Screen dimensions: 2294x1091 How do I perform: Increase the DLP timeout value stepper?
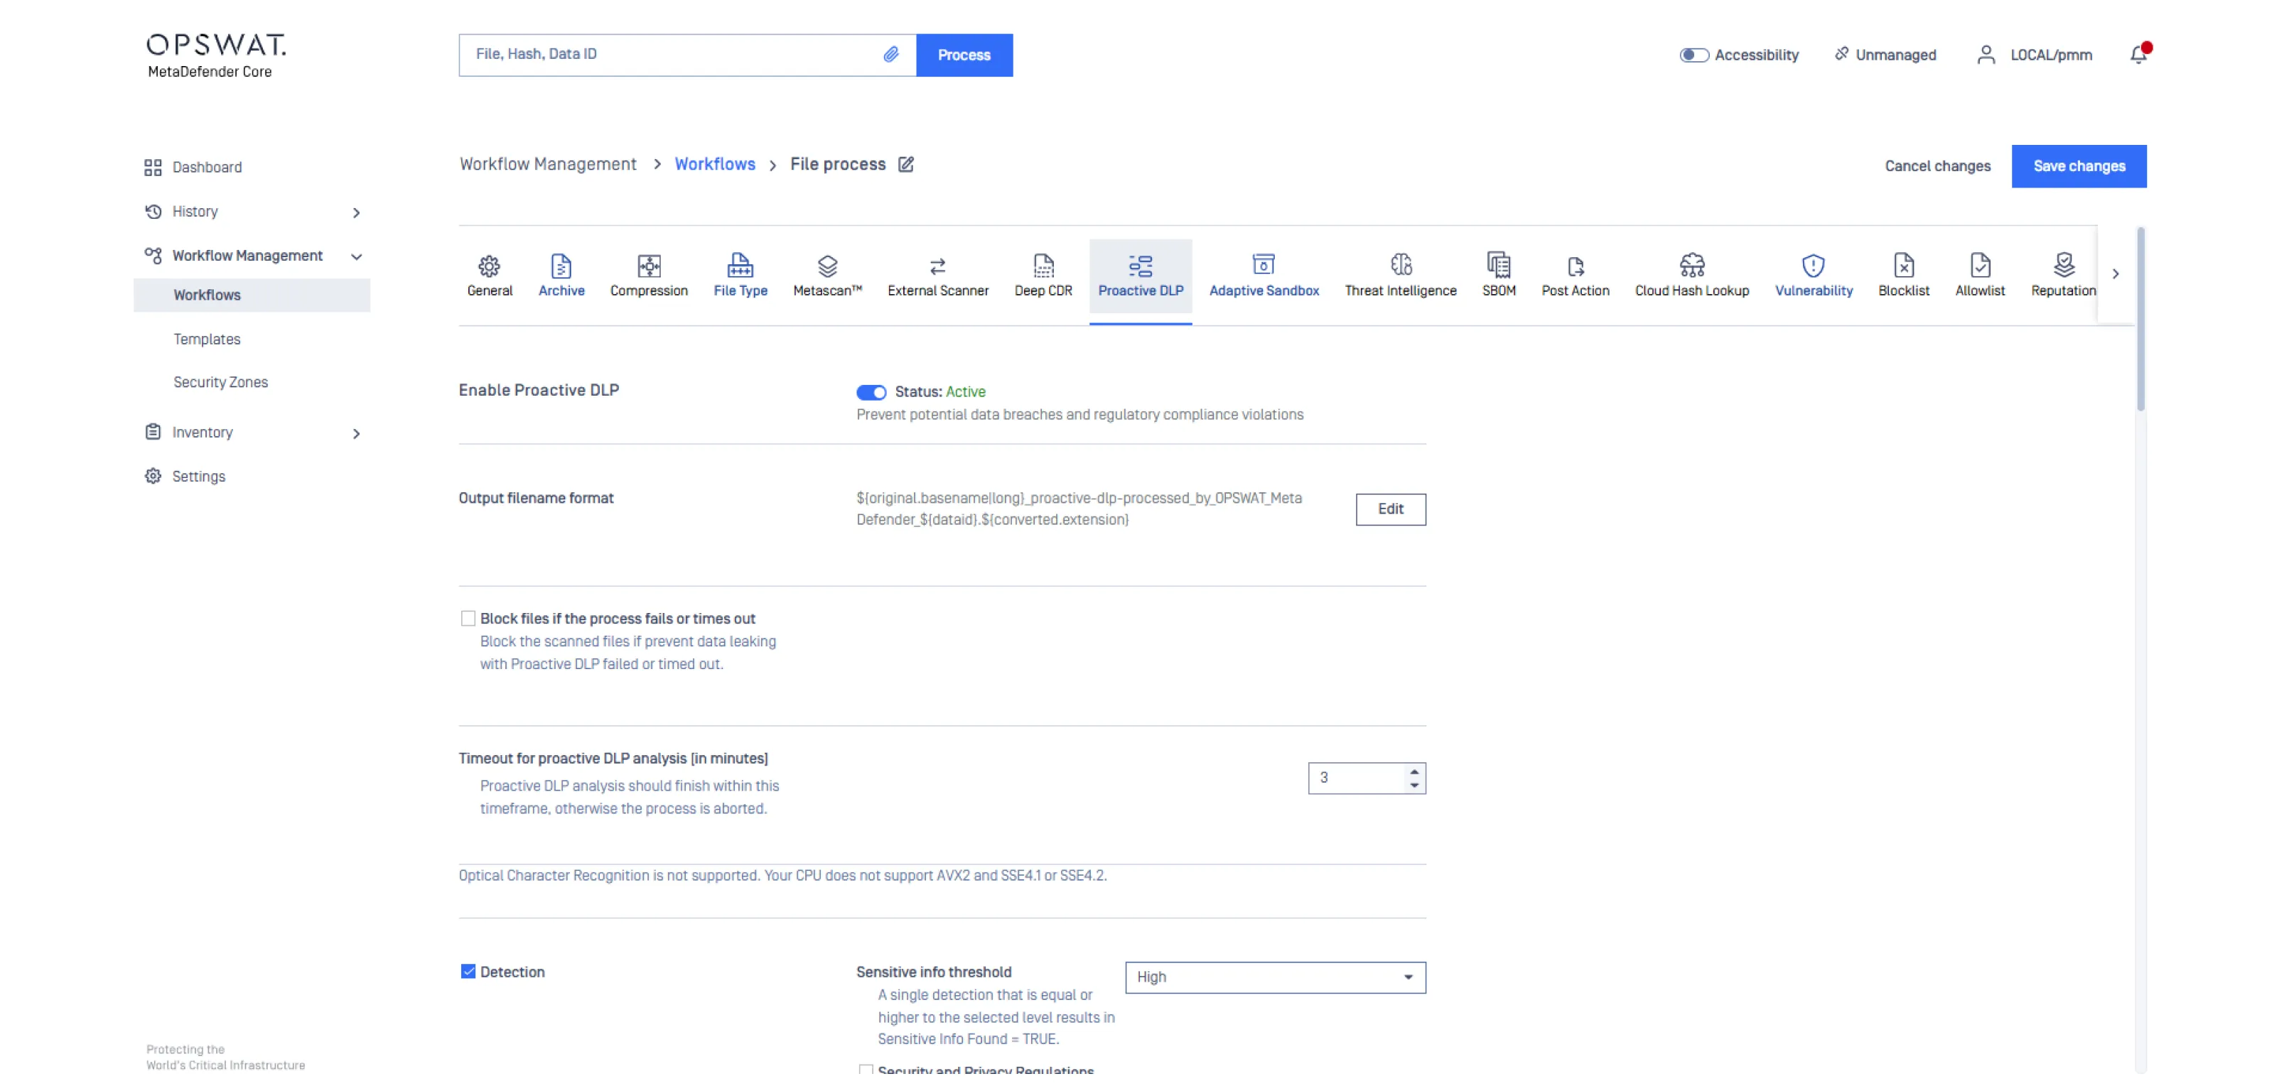(x=1413, y=771)
